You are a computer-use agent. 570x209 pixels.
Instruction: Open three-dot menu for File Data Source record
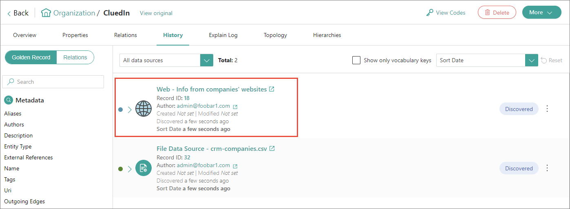tap(547, 168)
